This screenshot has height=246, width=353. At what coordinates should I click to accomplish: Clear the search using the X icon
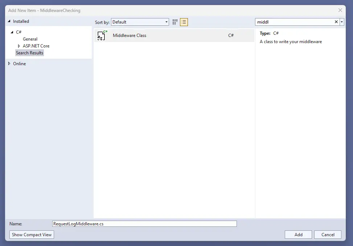336,22
